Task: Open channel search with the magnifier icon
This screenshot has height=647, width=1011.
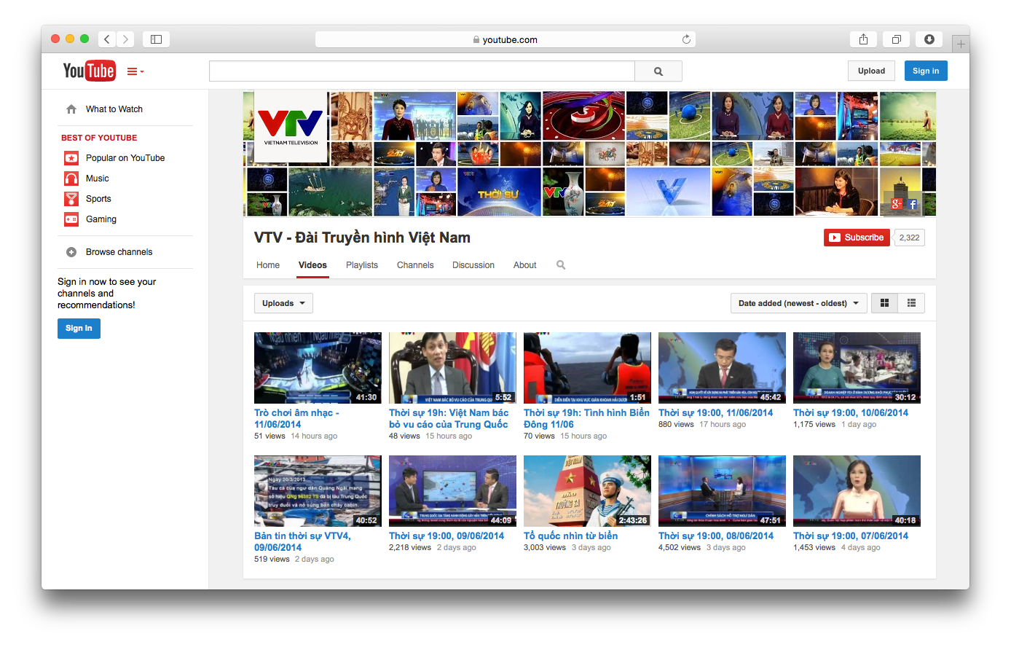Action: 560,264
